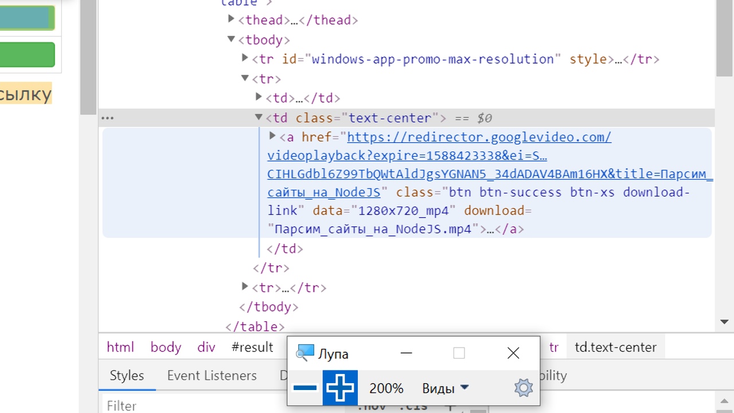
Task: Click the .cls toggle in Styles
Action: coord(413,406)
